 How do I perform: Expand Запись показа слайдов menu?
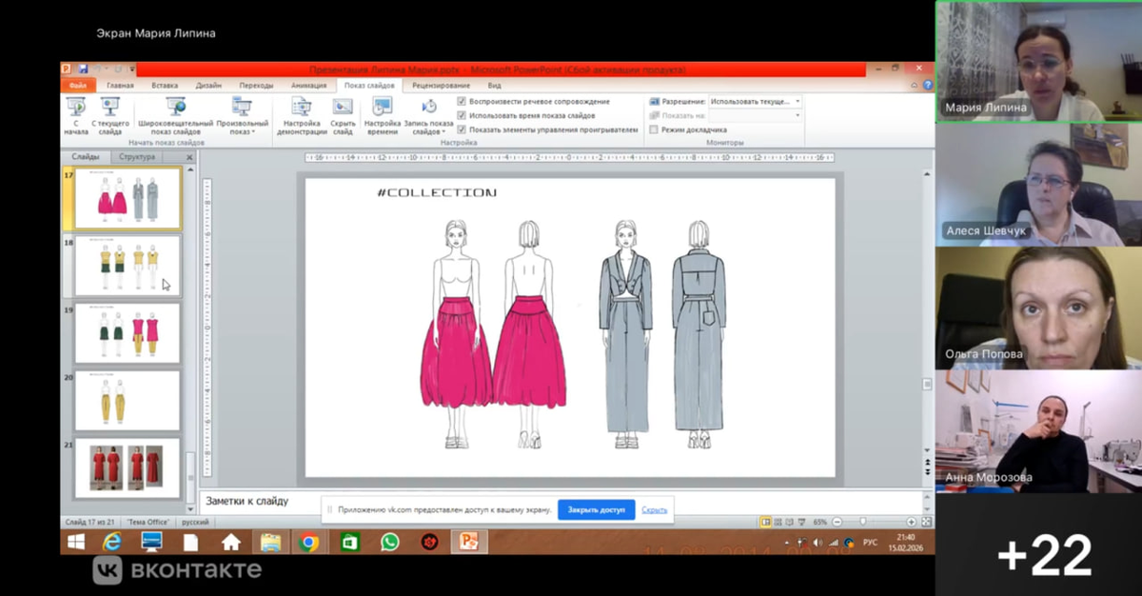click(429, 131)
